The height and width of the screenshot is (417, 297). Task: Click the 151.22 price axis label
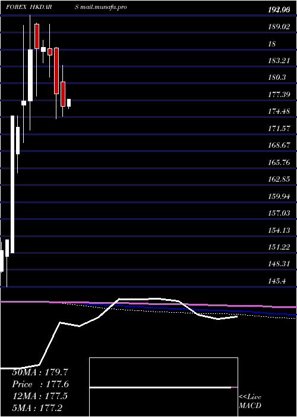point(280,247)
